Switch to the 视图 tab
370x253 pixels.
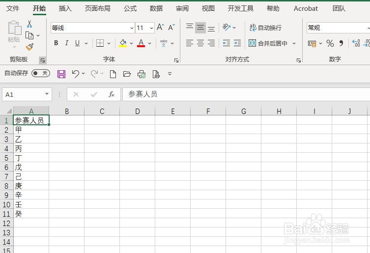(208, 8)
